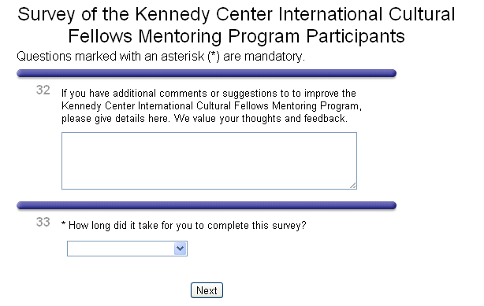
Task: Click the question number 33 label
Action: click(43, 222)
